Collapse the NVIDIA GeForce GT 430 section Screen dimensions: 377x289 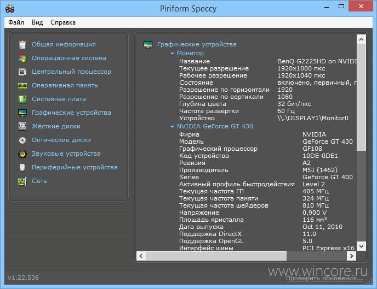[172, 126]
